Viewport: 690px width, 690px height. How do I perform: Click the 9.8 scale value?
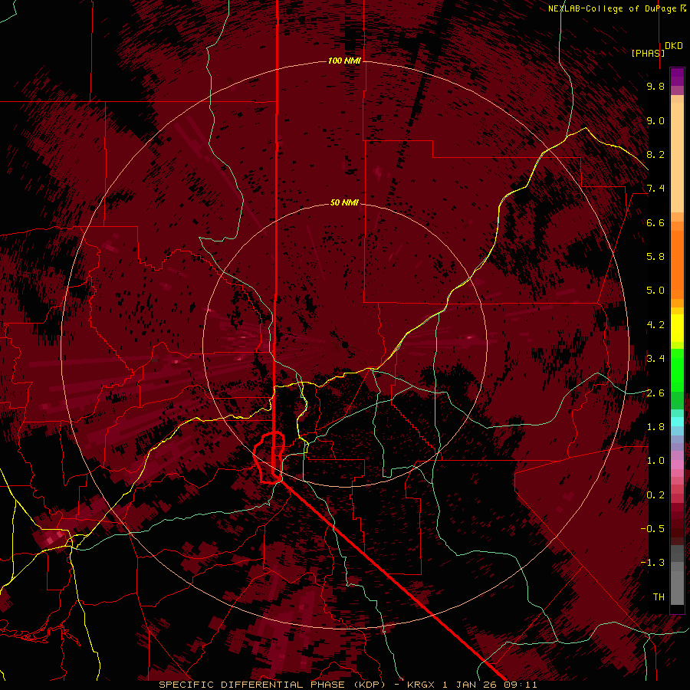(655, 86)
